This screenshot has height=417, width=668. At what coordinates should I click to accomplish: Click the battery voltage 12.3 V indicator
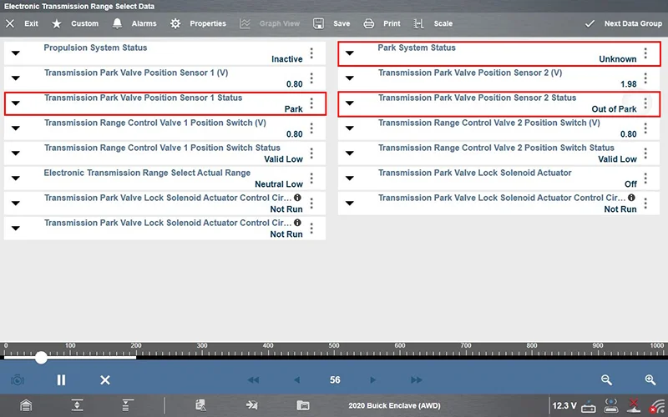[564, 405]
